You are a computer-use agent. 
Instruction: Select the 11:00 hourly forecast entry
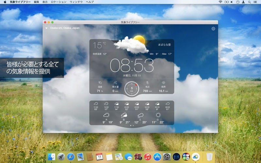coord(96,106)
